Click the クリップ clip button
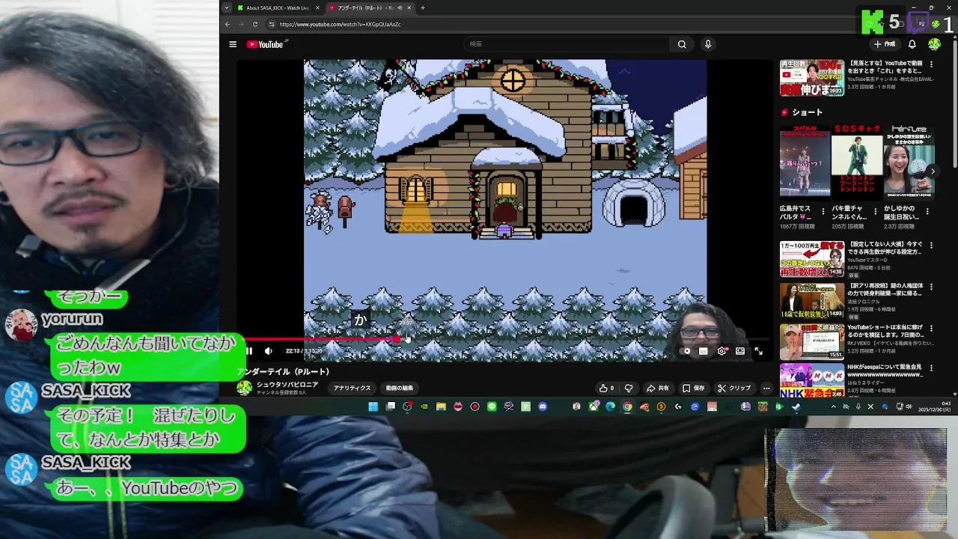Screen dimensions: 958x539 click(734, 388)
